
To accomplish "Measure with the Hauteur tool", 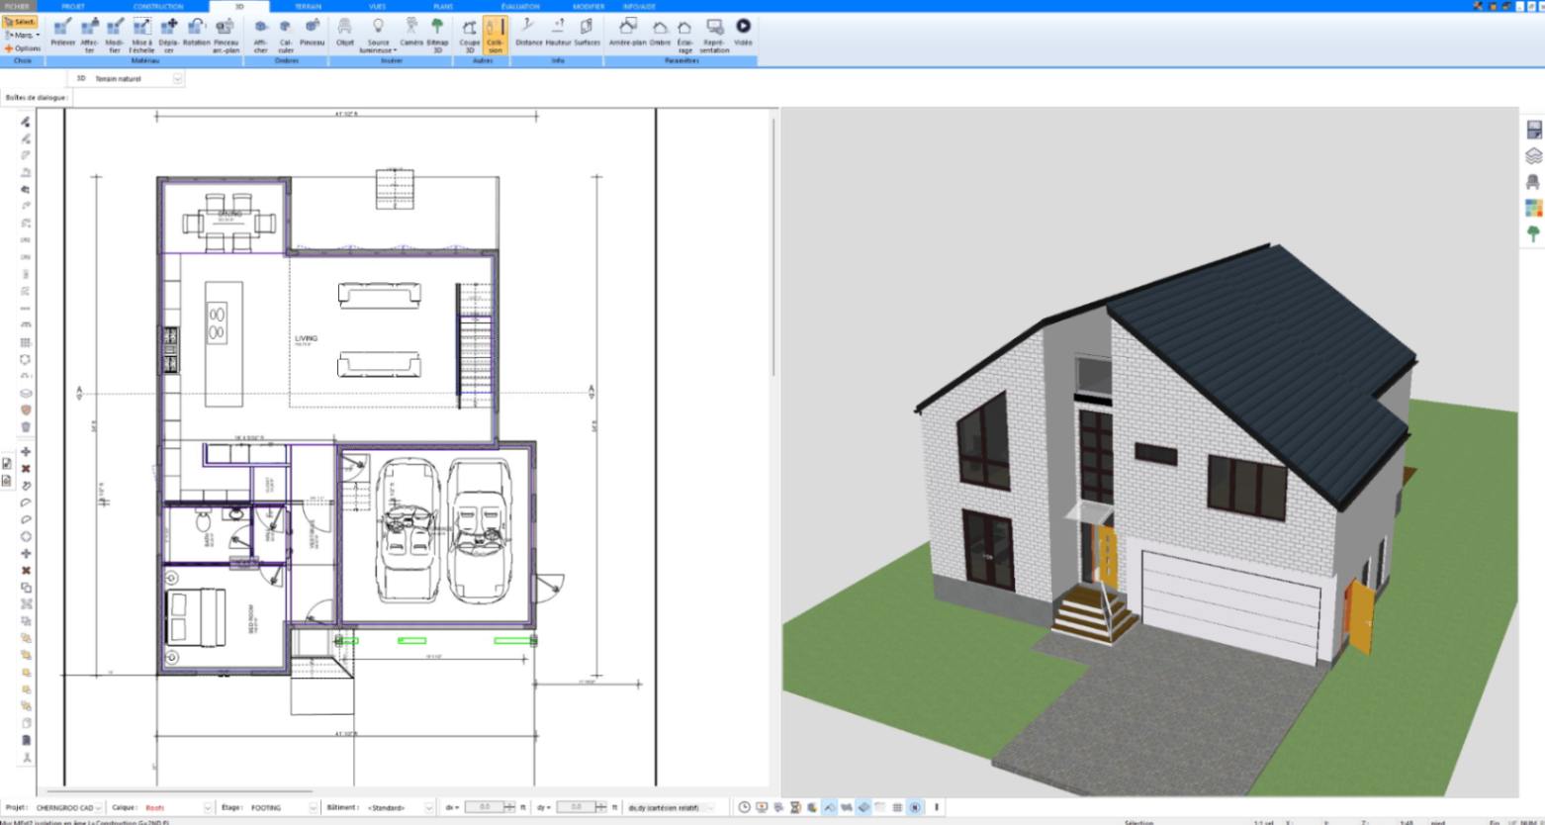I will click(558, 32).
